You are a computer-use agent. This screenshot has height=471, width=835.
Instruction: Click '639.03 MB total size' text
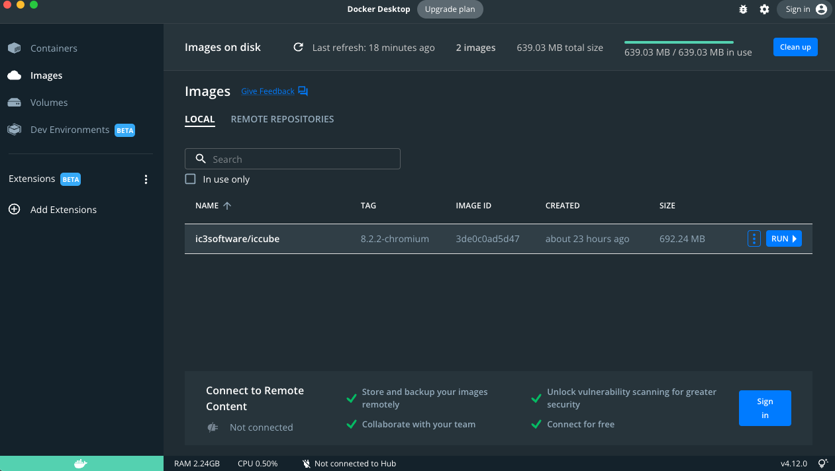pos(560,48)
